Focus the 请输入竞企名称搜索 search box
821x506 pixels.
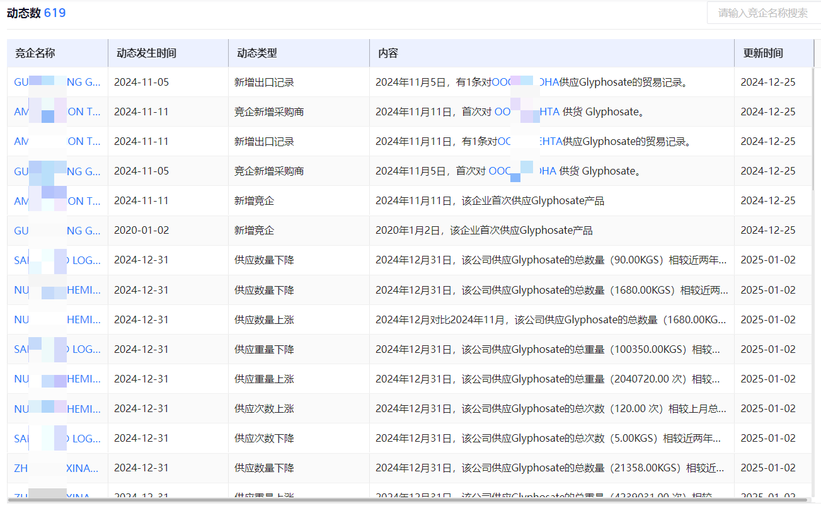[764, 13]
